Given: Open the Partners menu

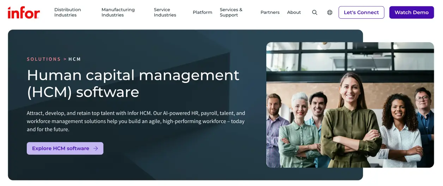Looking at the screenshot, I should tap(270, 12).
